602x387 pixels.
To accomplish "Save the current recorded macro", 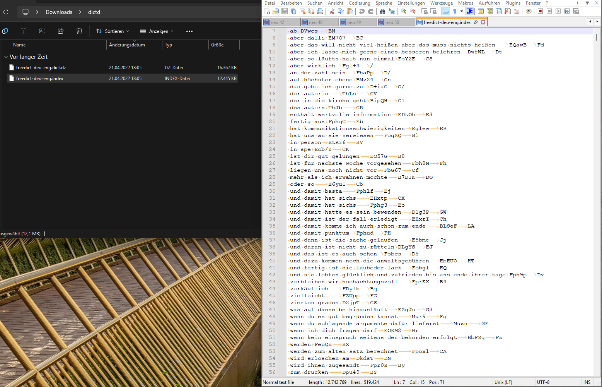I will tap(576, 11).
